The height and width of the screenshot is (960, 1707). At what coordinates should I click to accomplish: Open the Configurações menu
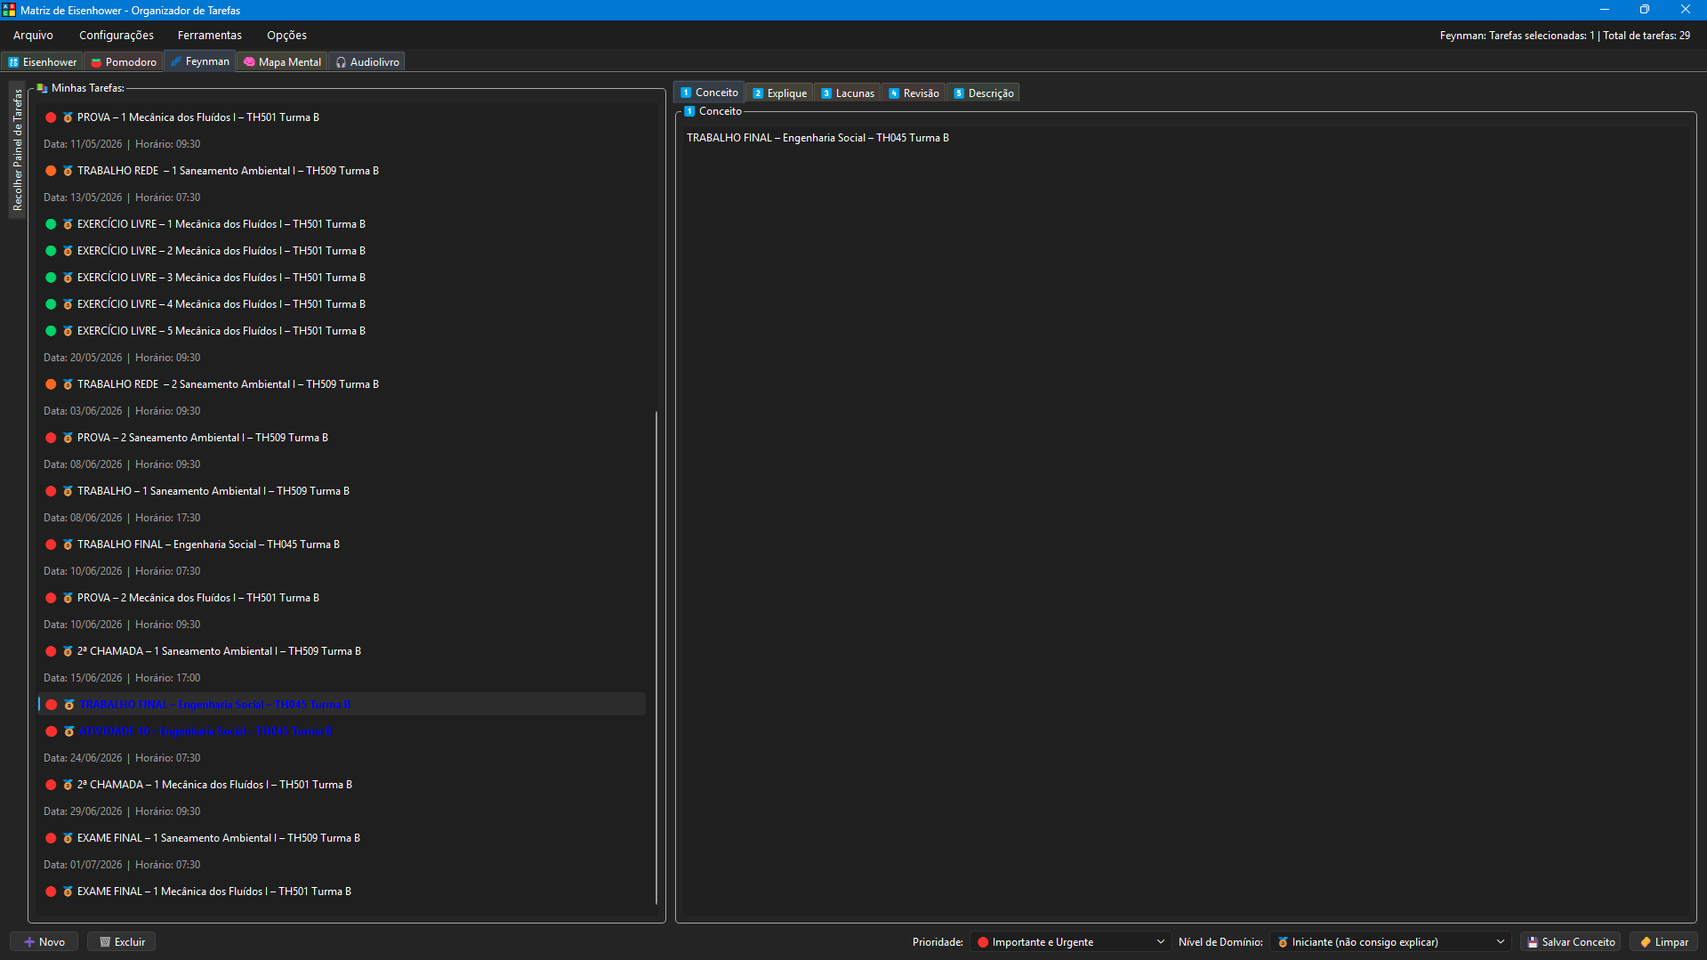point(117,36)
